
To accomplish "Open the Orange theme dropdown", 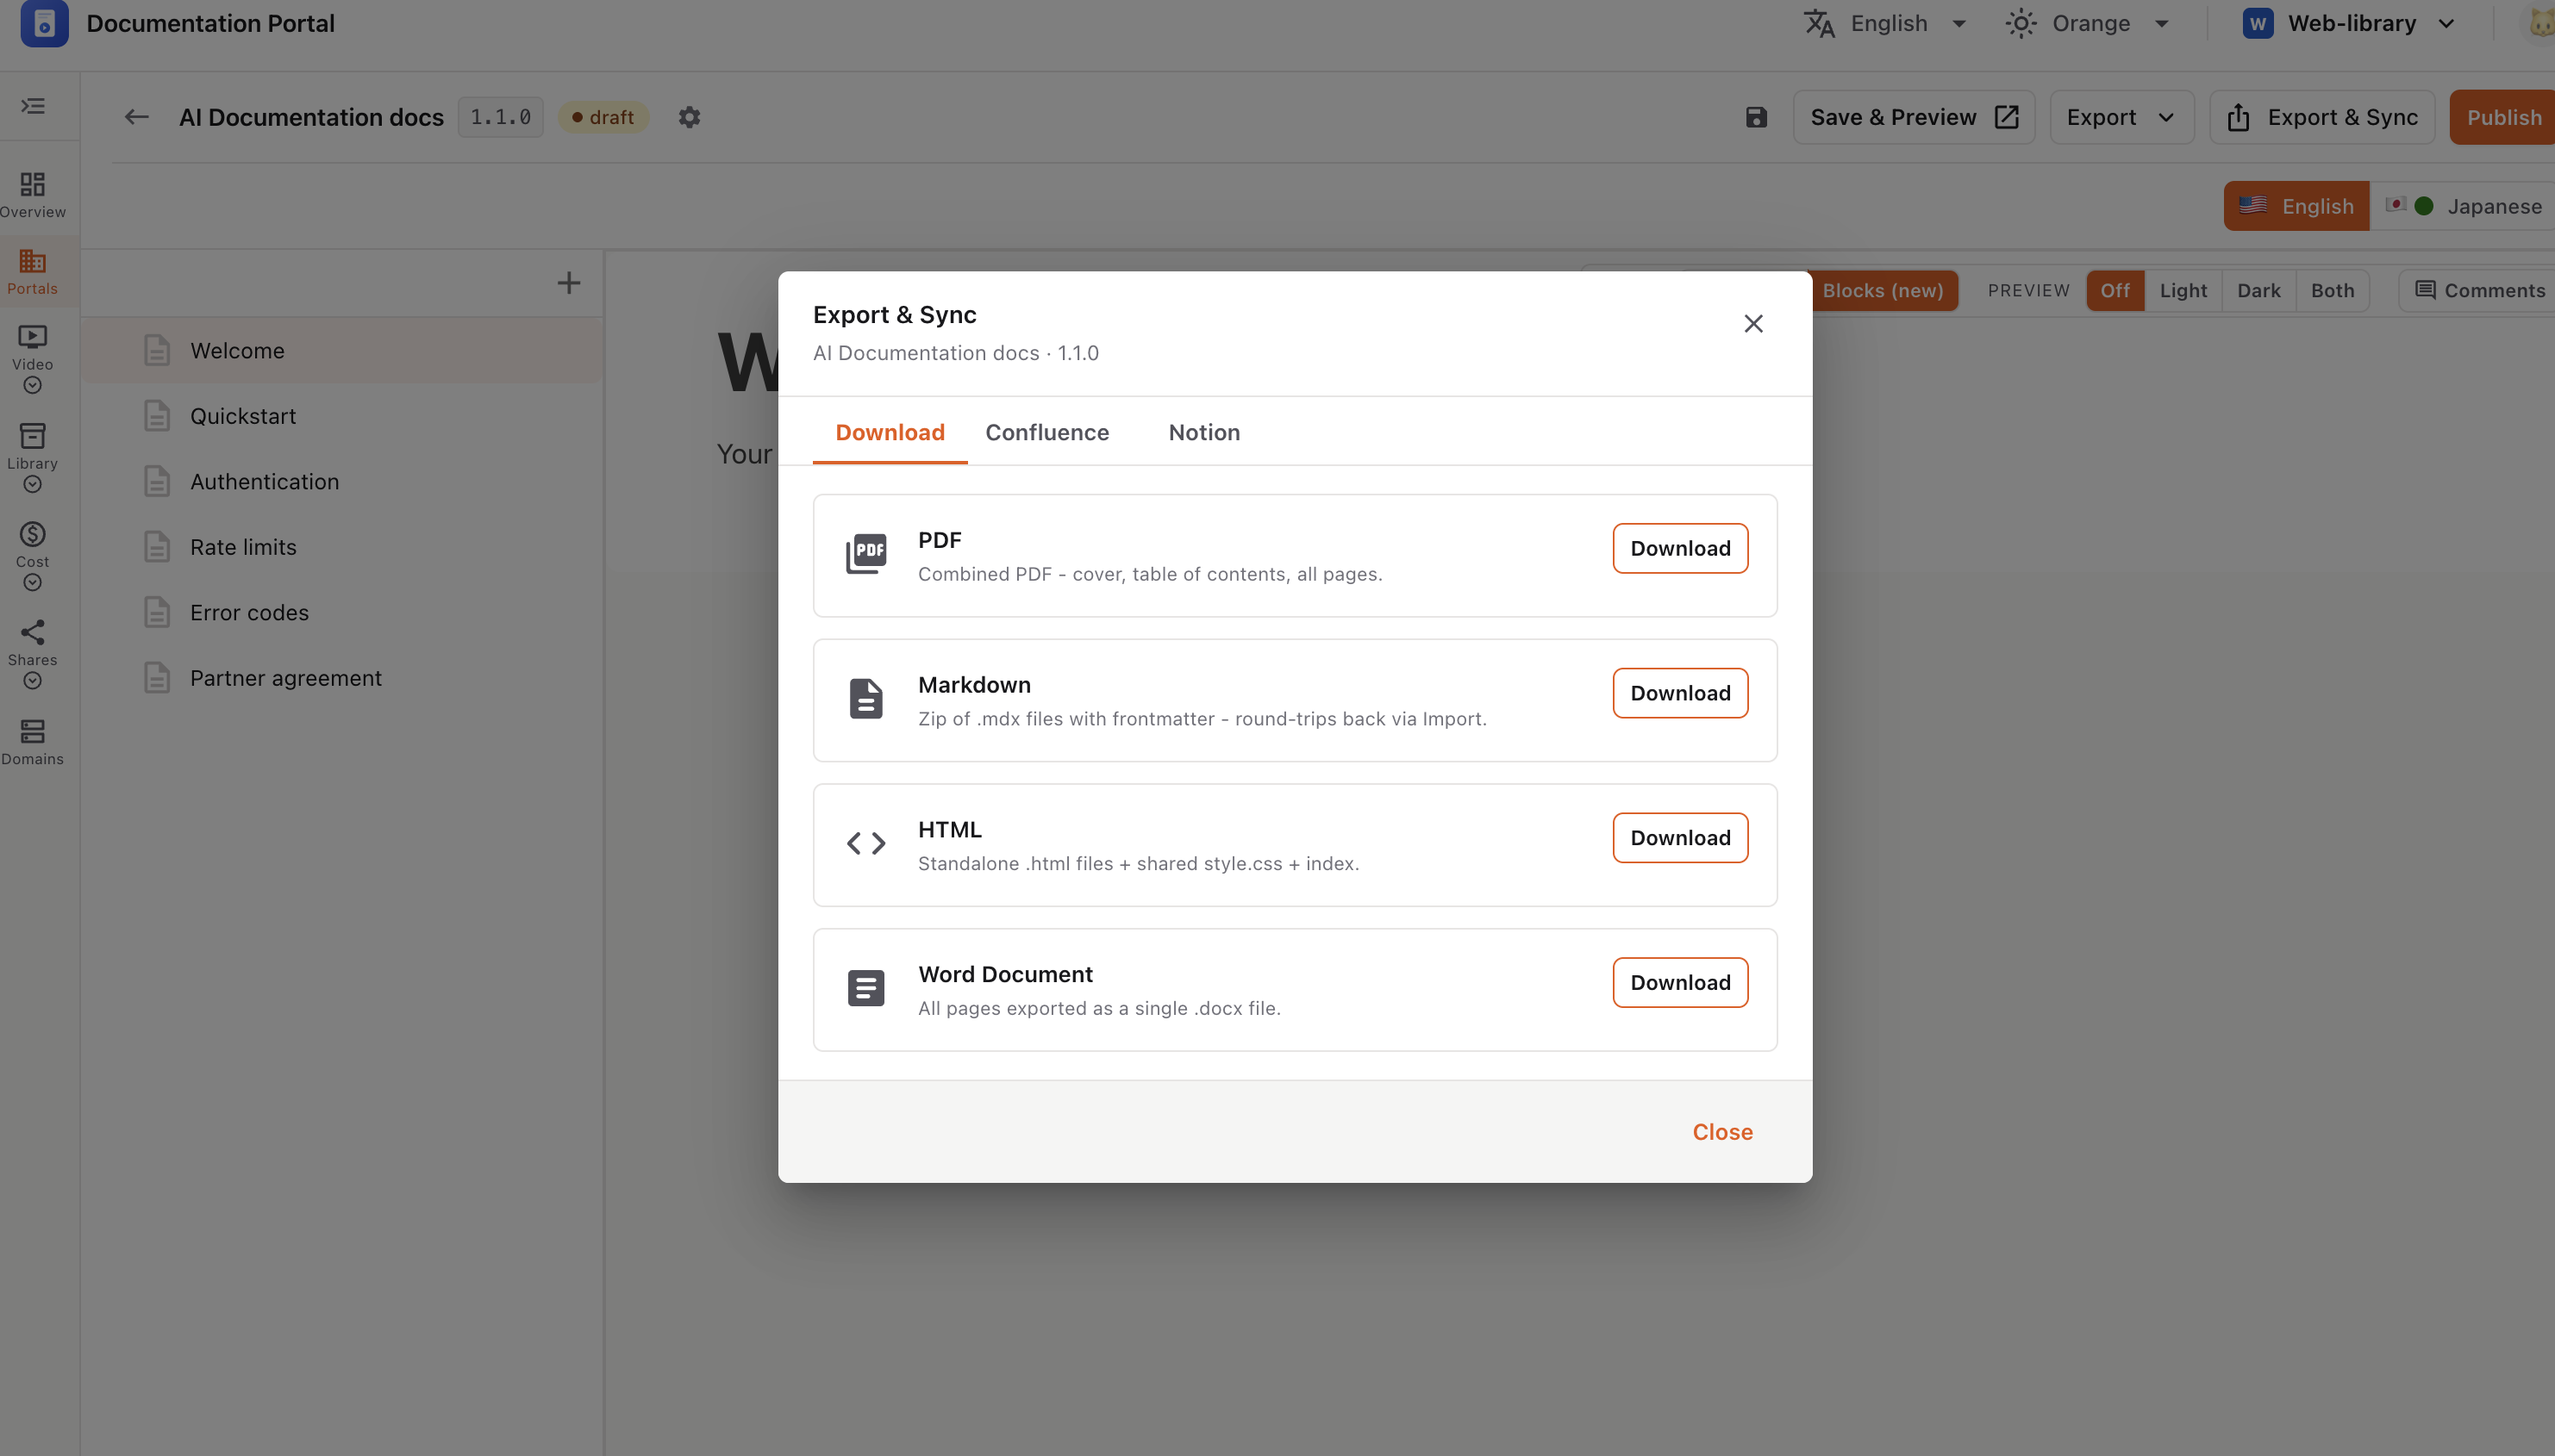I will 2088,23.
